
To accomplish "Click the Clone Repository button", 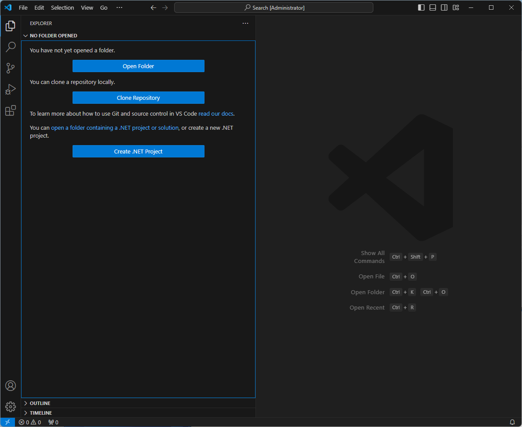I will [139, 98].
